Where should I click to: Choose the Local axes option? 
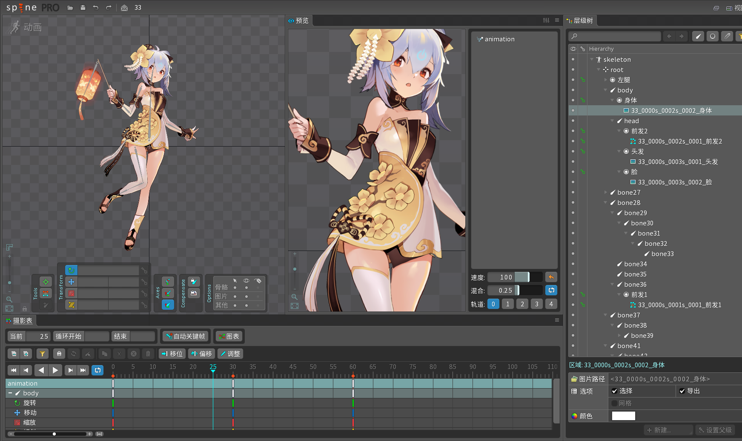168,282
